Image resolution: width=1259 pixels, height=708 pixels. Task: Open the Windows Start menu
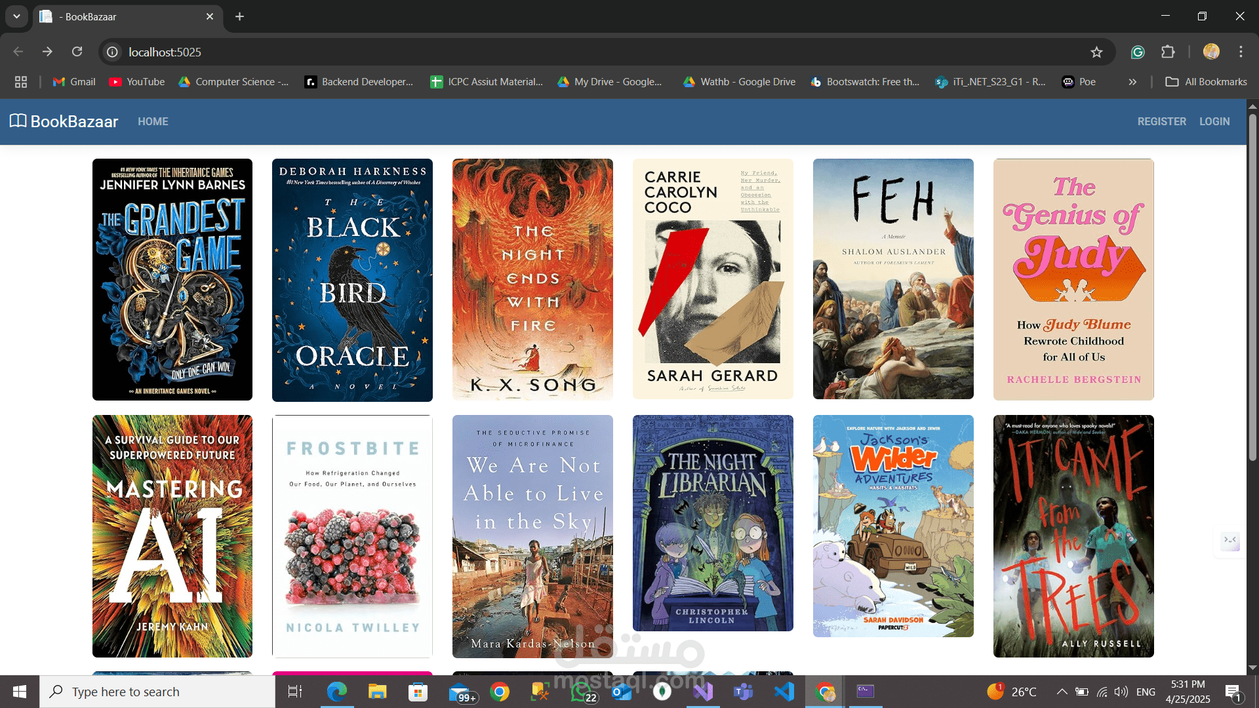(x=20, y=692)
